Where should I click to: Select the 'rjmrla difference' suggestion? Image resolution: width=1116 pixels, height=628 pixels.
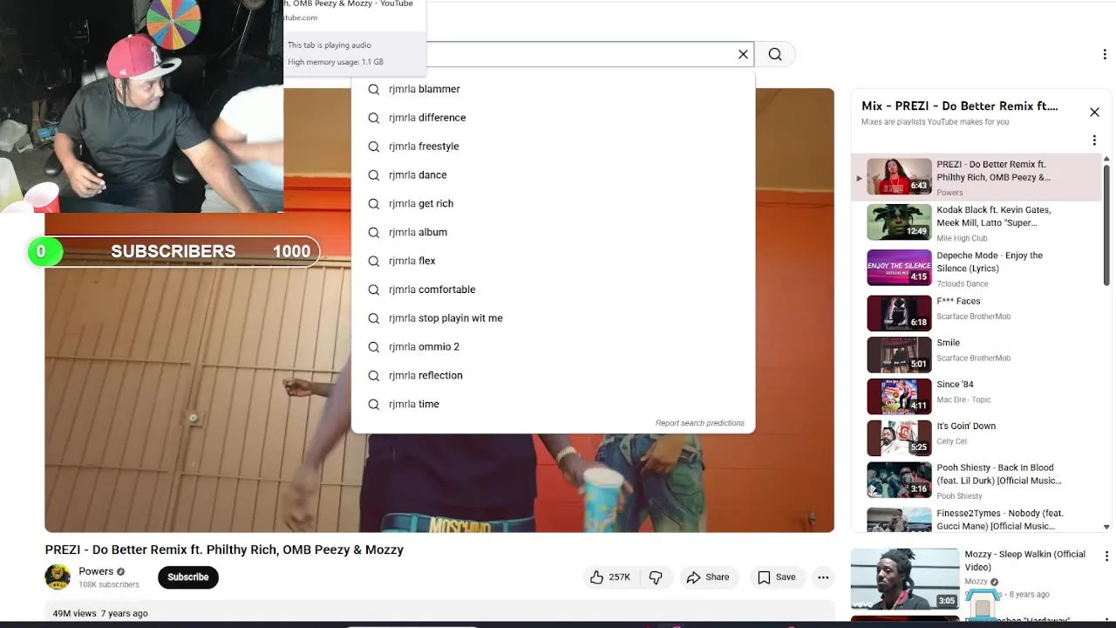pos(553,118)
